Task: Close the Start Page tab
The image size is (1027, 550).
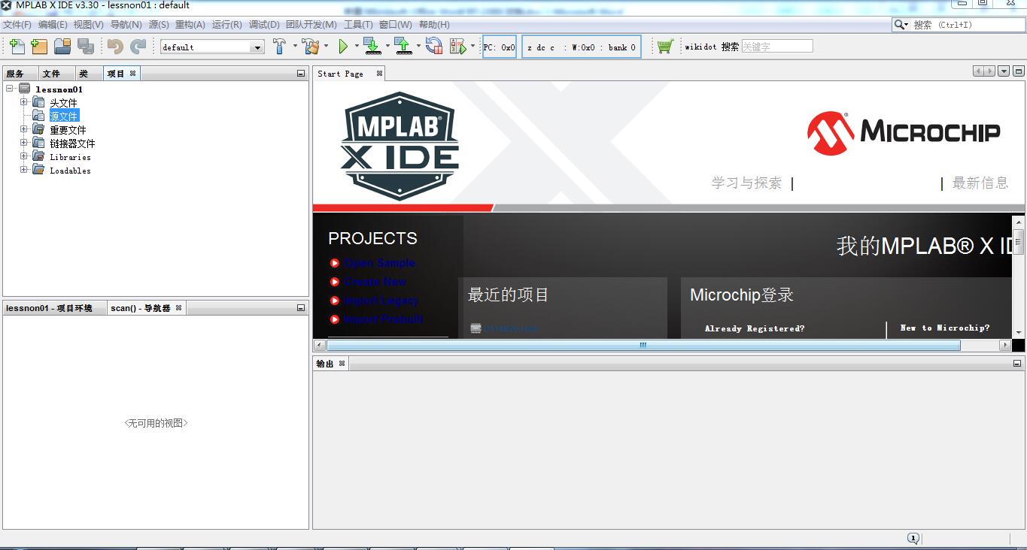Action: pos(379,74)
